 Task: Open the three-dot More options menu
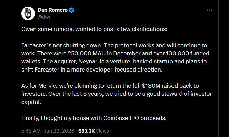(x=209, y=10)
